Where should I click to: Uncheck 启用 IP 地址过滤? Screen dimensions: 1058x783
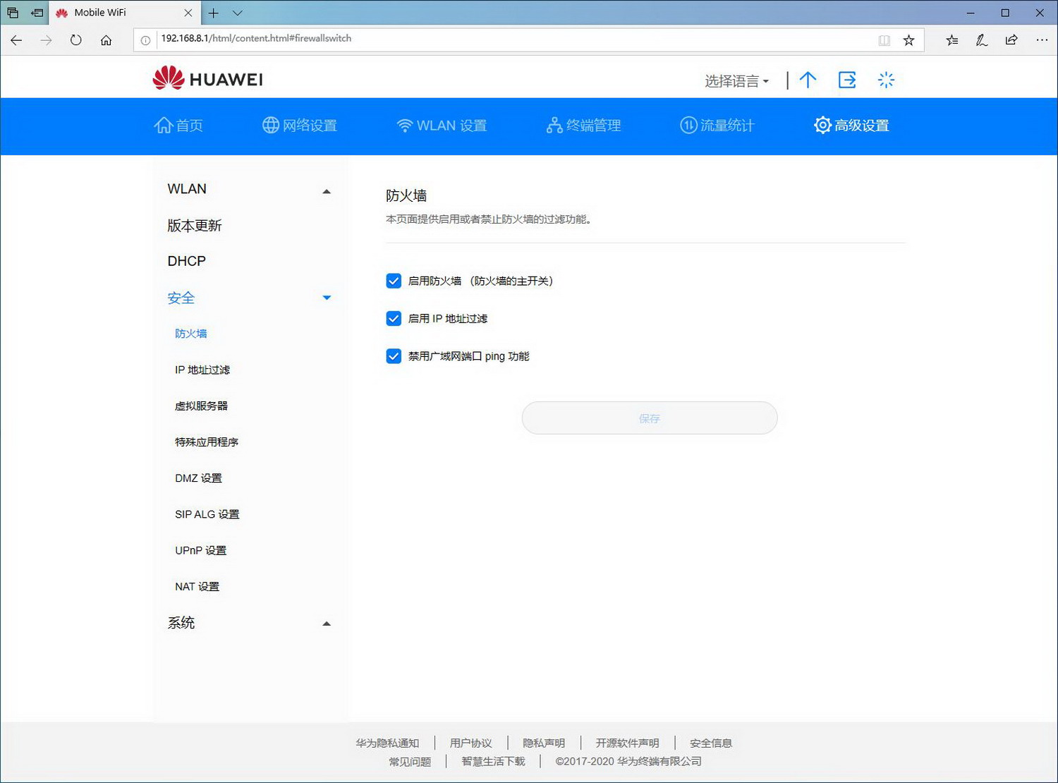coord(394,318)
